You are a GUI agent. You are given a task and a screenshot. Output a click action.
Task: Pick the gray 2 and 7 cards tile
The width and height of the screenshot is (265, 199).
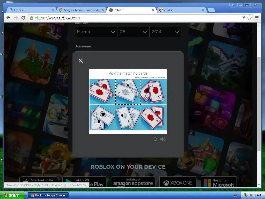pos(102,118)
